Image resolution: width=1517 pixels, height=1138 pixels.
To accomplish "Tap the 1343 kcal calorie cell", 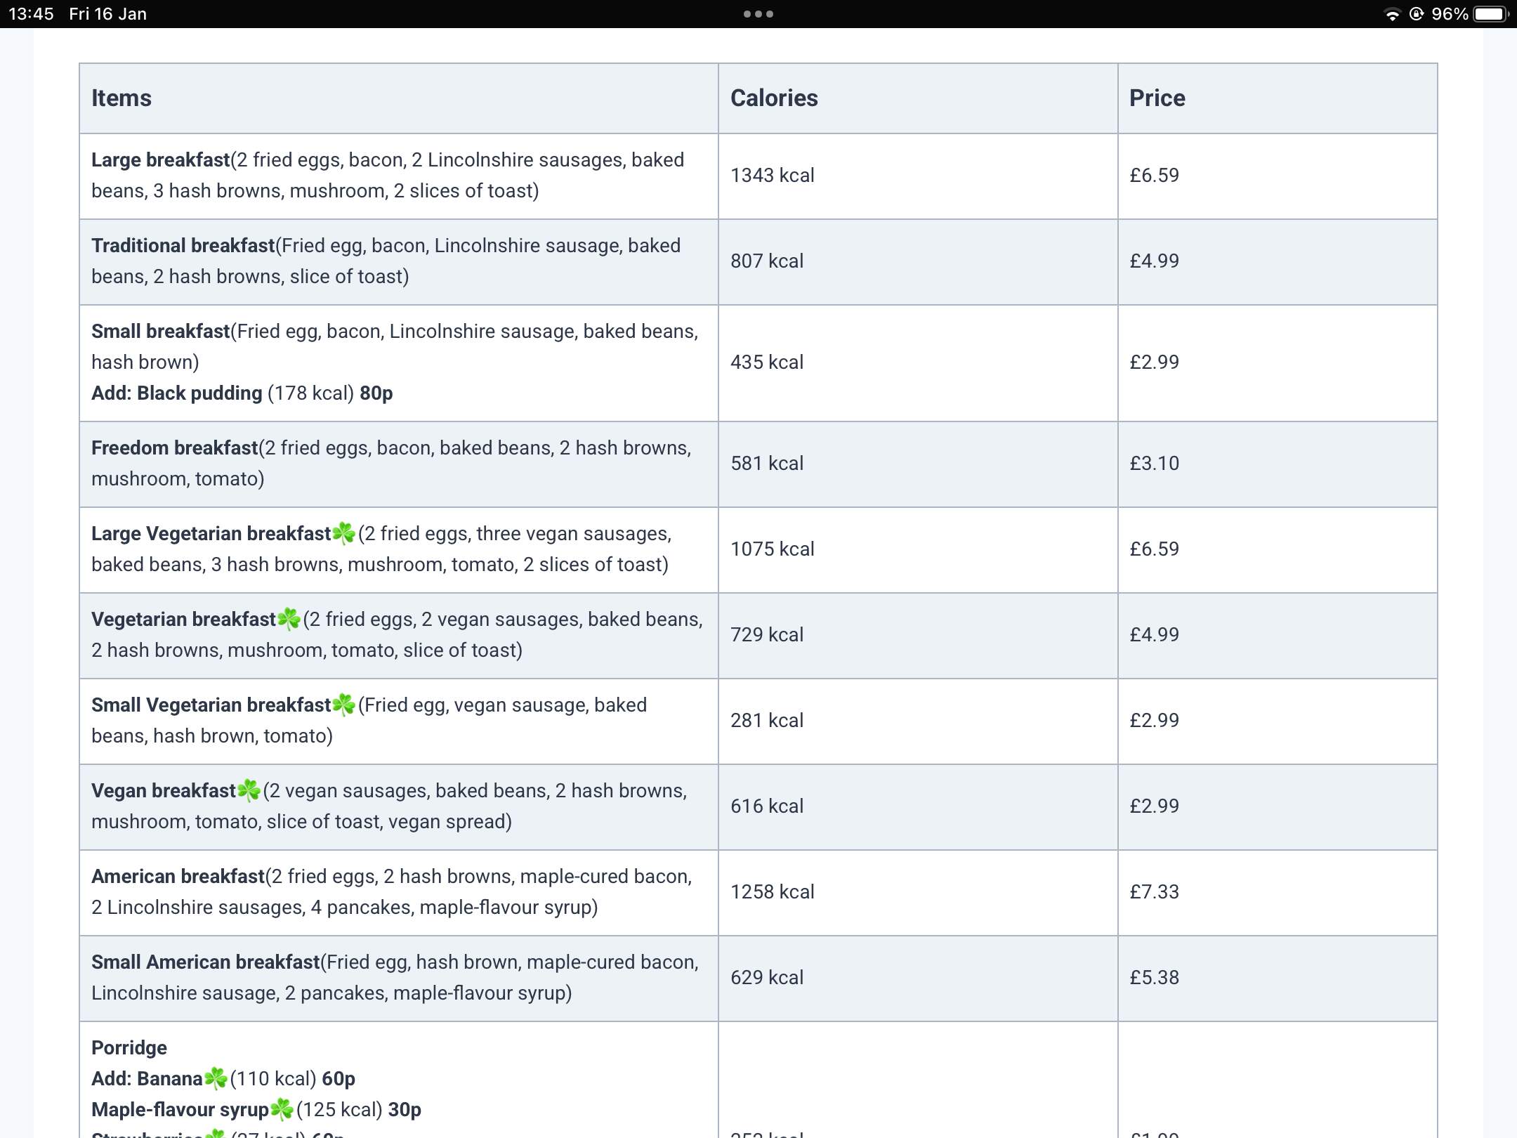I will point(772,176).
